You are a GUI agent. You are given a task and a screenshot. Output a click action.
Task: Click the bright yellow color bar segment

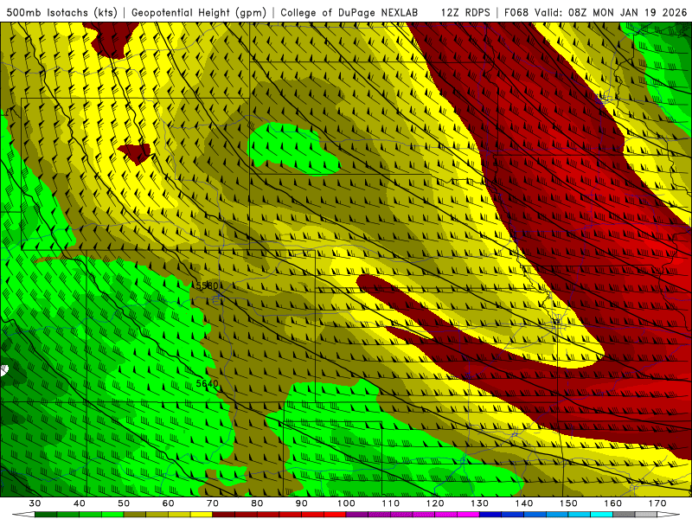[202, 515]
